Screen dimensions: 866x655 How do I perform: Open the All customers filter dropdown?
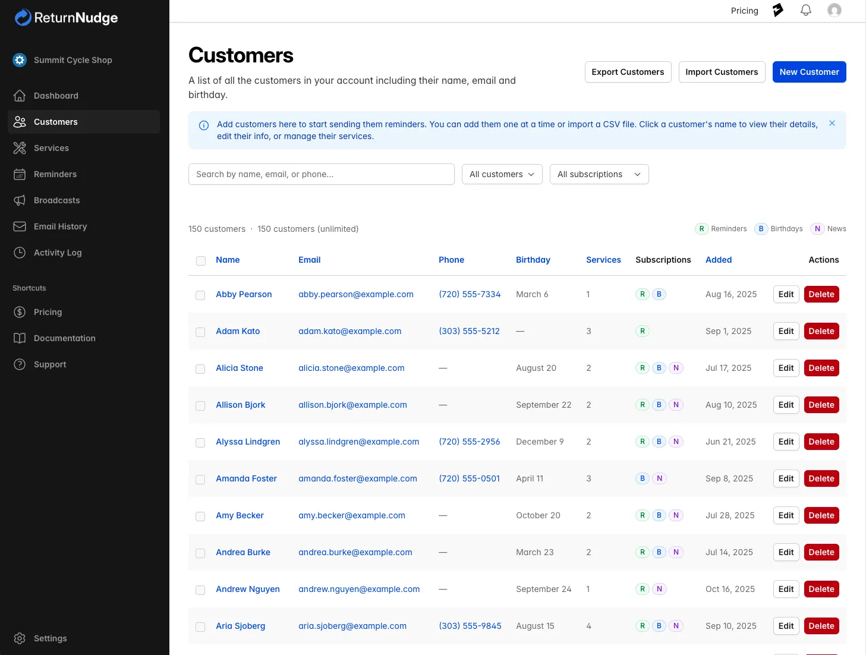point(502,174)
